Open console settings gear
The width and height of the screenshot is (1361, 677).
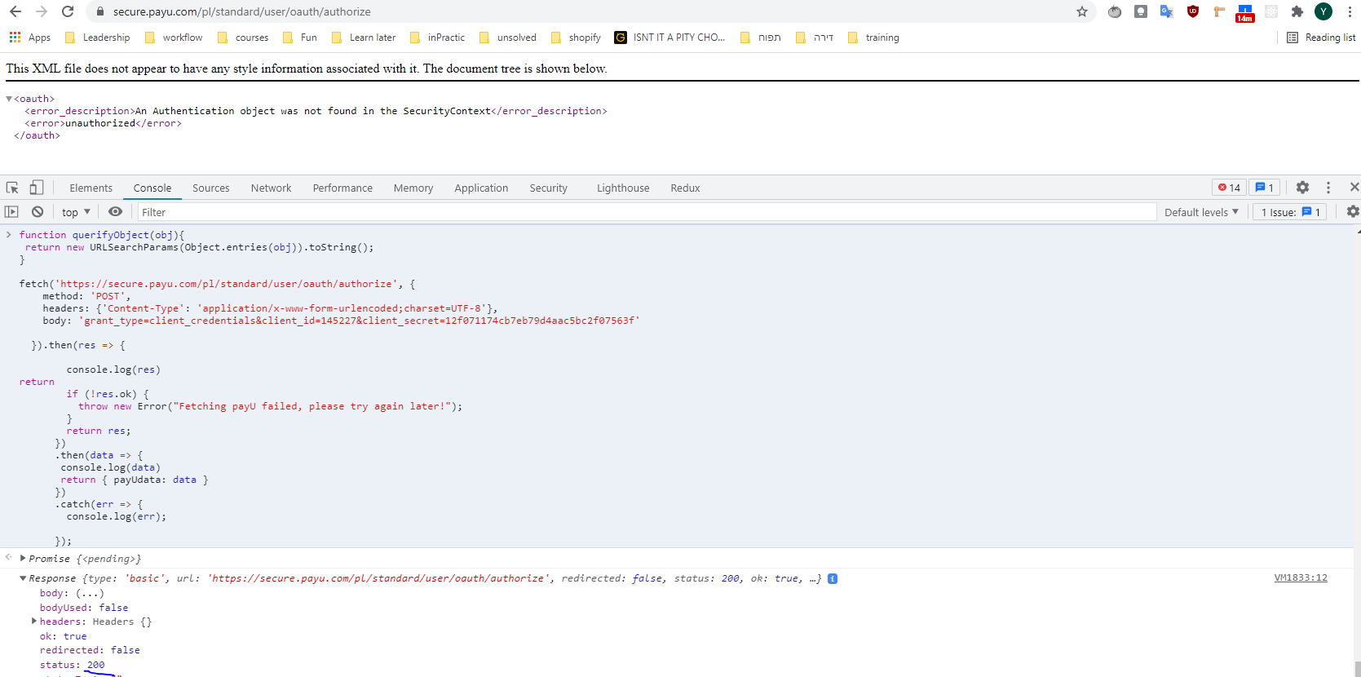[1353, 212]
